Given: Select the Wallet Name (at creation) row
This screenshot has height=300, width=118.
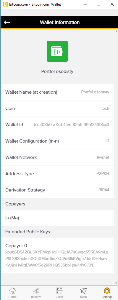Looking at the screenshot, I should pyautogui.click(x=57, y=92).
